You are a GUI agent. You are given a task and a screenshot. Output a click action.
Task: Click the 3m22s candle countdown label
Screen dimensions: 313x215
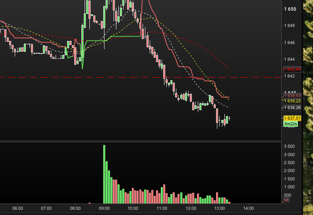tap(290, 124)
